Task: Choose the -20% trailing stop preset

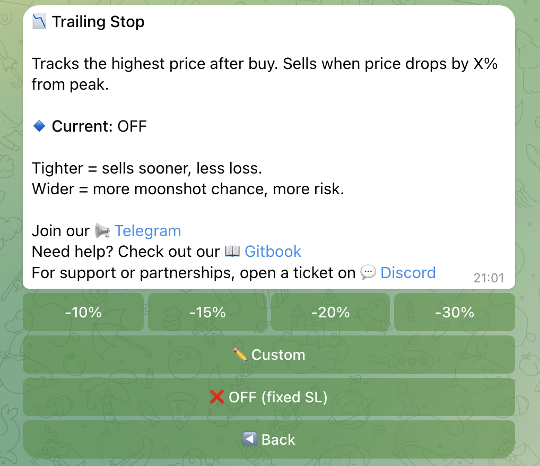Action: click(x=330, y=312)
